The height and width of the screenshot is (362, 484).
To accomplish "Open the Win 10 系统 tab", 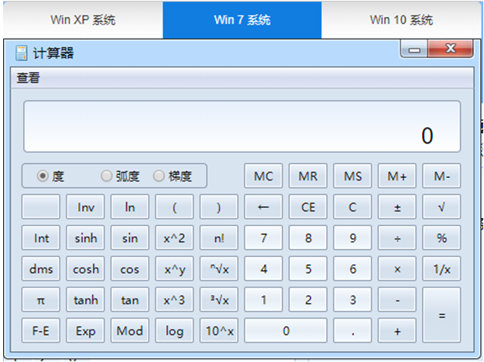I will click(x=401, y=20).
